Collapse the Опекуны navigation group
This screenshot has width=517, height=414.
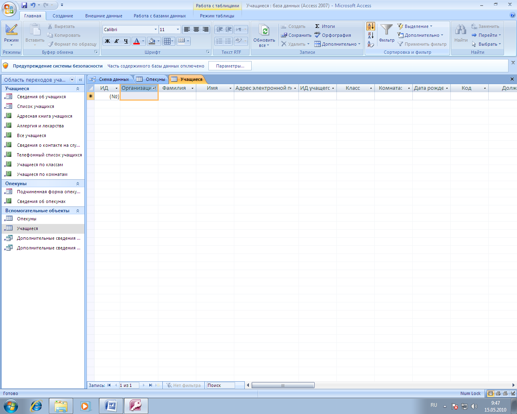click(78, 184)
